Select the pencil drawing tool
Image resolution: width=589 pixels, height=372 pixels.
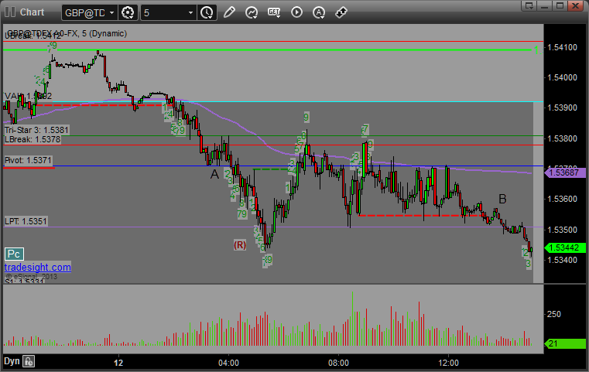point(229,12)
